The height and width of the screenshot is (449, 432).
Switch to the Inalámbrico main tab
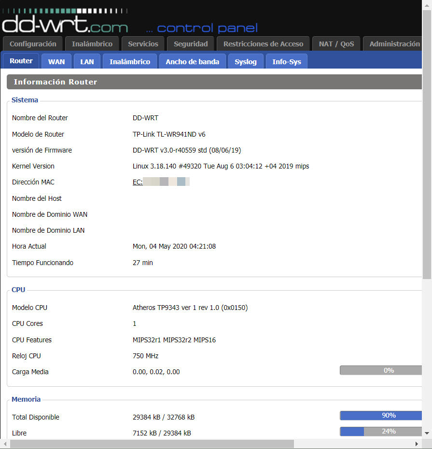[92, 44]
